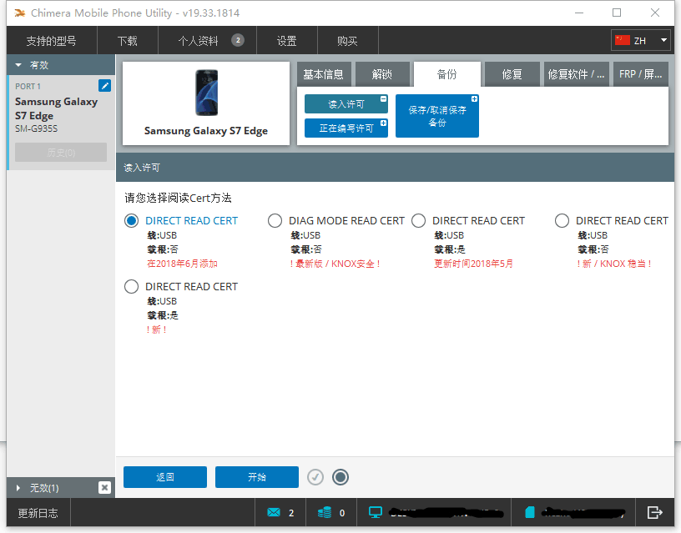Image resolution: width=681 pixels, height=533 pixels.
Task: Click the credits count 0 in status bar
Action: pyautogui.click(x=342, y=513)
